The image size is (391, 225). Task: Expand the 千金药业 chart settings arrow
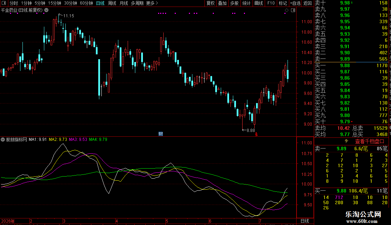point(46,10)
